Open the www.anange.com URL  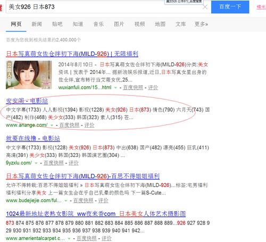tap(27, 125)
